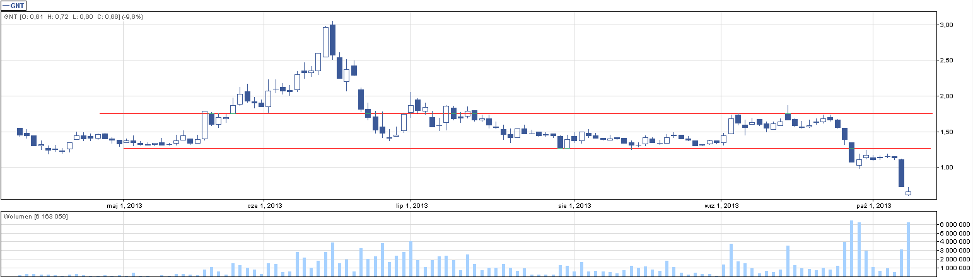This screenshot has height=279, width=973.
Task: Click the 2 000 000 volume axis label
Action: (954, 259)
